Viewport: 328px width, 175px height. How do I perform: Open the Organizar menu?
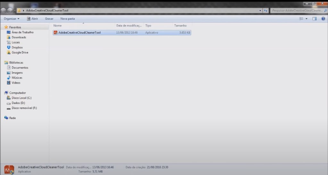click(12, 19)
